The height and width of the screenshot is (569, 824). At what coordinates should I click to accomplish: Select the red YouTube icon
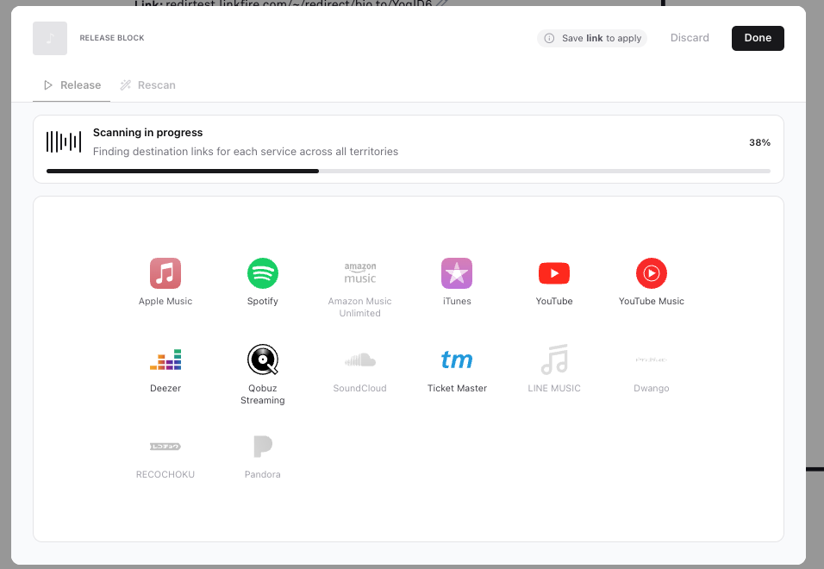coord(554,273)
